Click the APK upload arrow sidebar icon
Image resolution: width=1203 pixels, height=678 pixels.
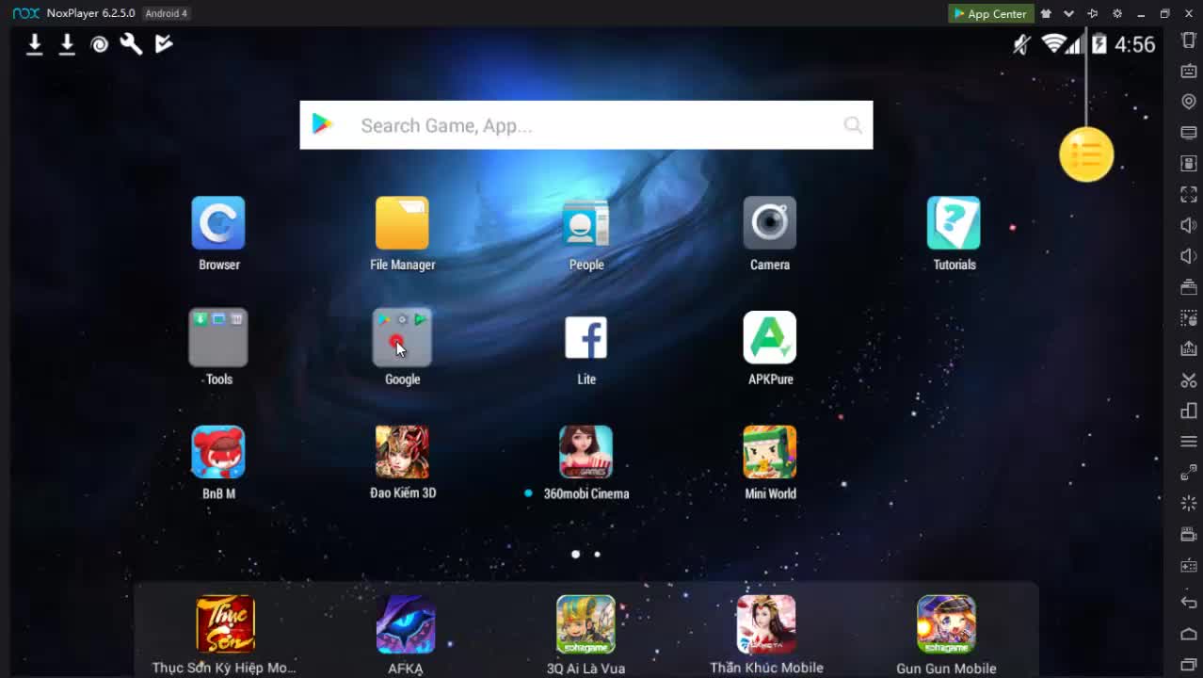(1189, 348)
